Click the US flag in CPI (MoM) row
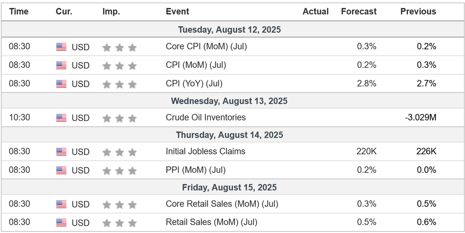The height and width of the screenshot is (233, 465). pos(61,65)
